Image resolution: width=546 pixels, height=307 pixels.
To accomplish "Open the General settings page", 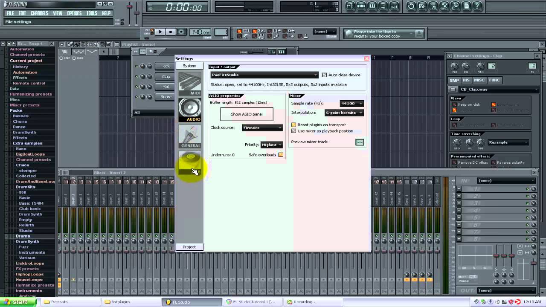I will (x=190, y=136).
